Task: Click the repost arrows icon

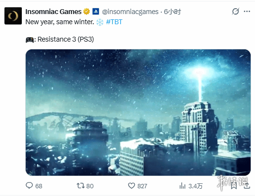Action: 80,186
